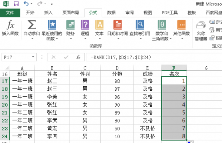Click the cell containing 李美
The height and width of the screenshot is (143, 222).
pos(52,97)
